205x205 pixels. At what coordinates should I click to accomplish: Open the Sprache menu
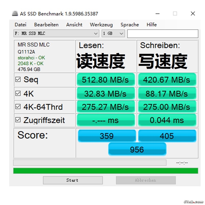pos(130,25)
